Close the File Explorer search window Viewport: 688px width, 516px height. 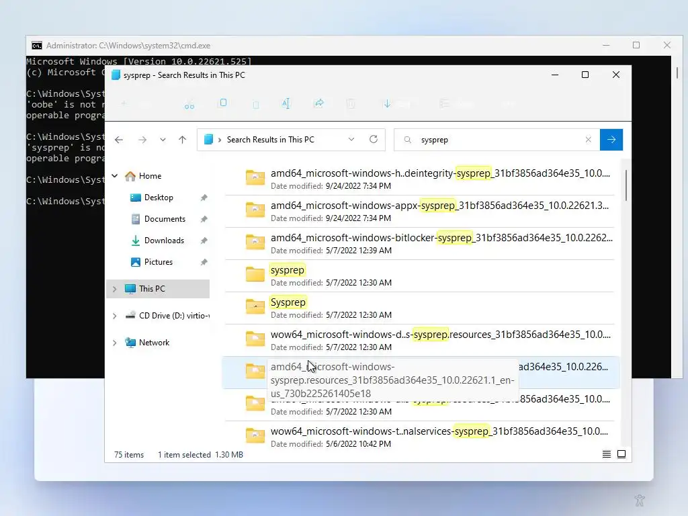(x=616, y=75)
